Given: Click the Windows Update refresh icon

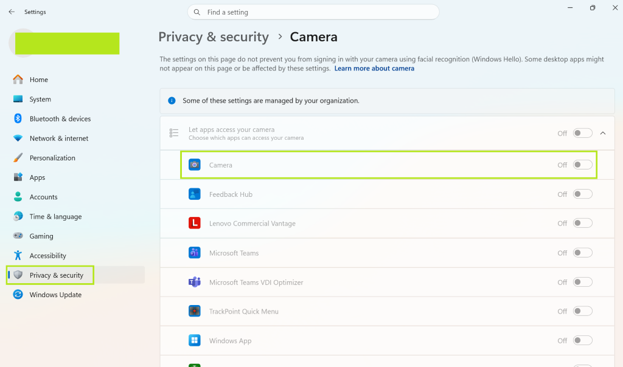Looking at the screenshot, I should point(18,295).
